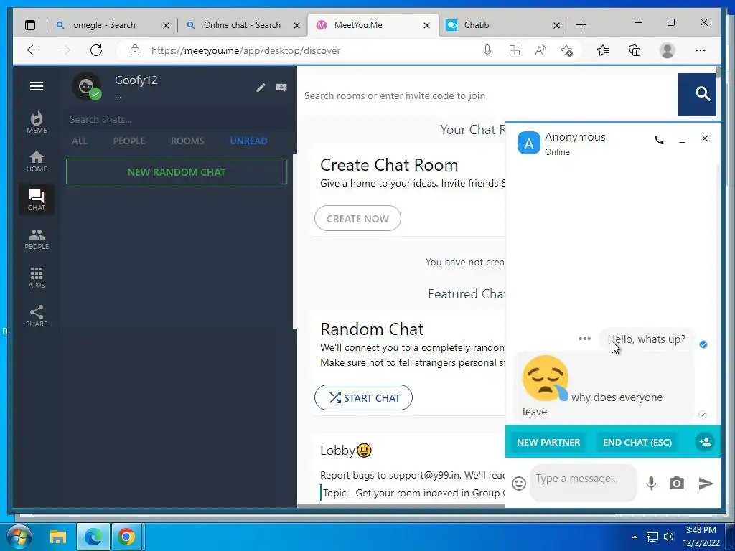Open the read aloud icon in address bar
Viewport: 735px width, 551px height.
coord(540,50)
